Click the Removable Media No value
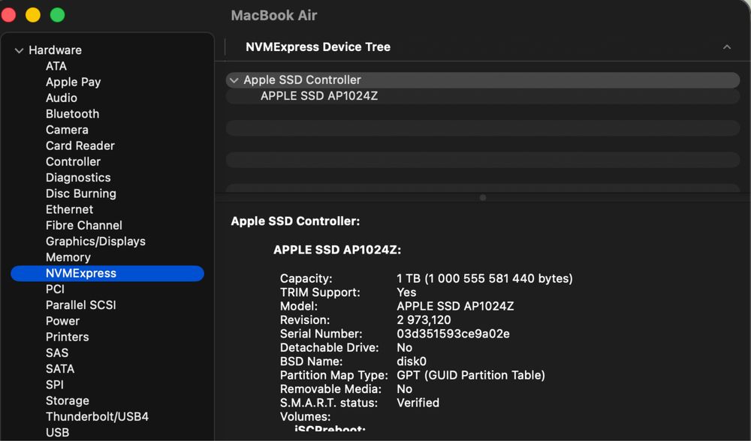Viewport: 751px width, 441px height. (404, 389)
